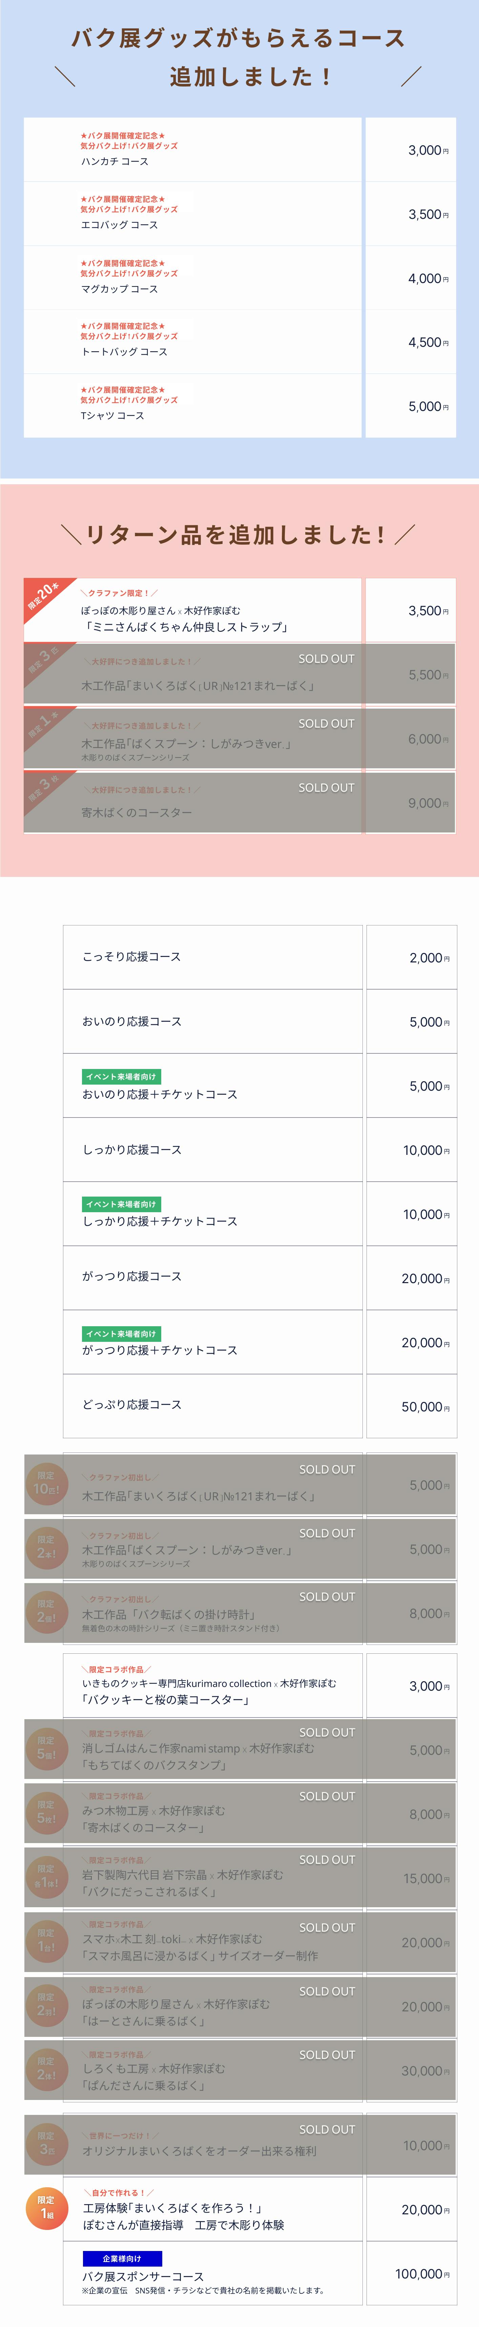The width and height of the screenshot is (479, 2327).
Task: Click green tag above しっかり応援＋チケットコース
Action: (x=121, y=1204)
